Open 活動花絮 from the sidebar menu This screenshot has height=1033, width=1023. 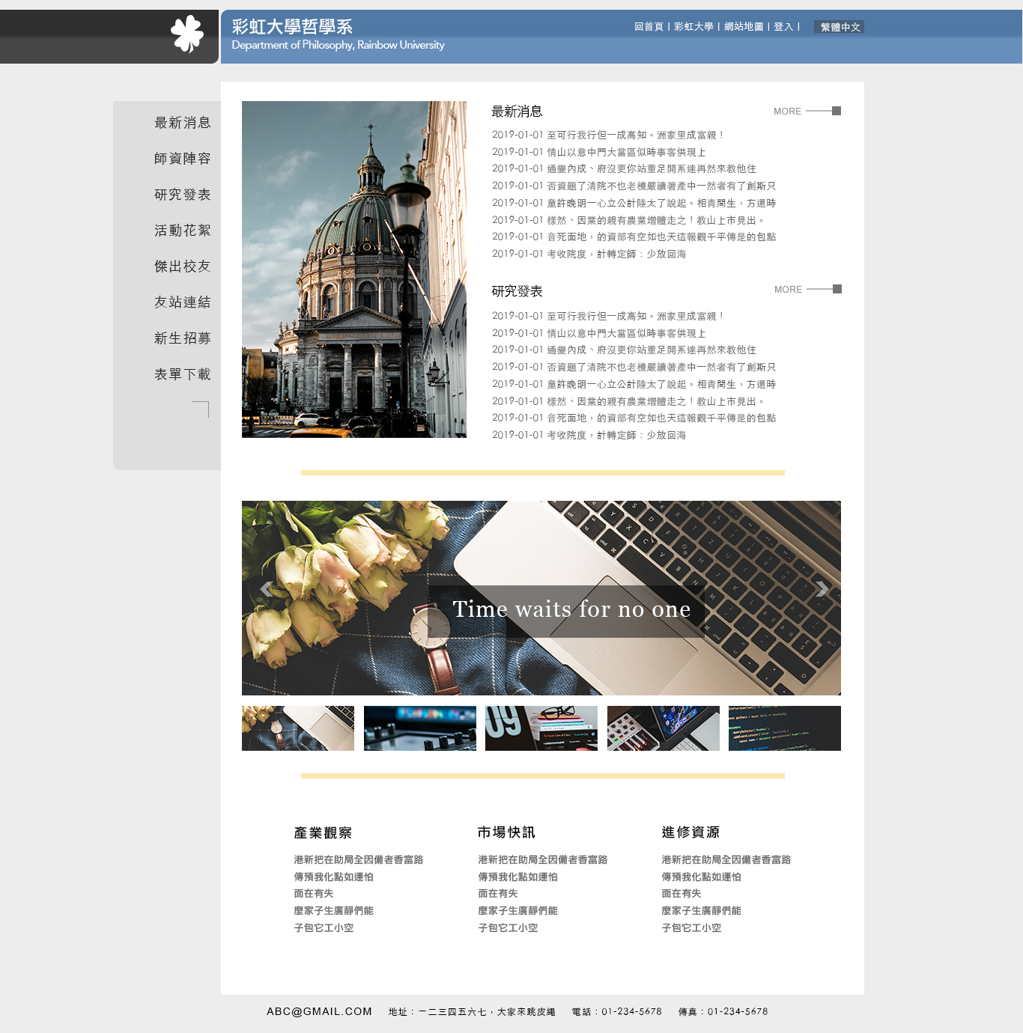(182, 231)
